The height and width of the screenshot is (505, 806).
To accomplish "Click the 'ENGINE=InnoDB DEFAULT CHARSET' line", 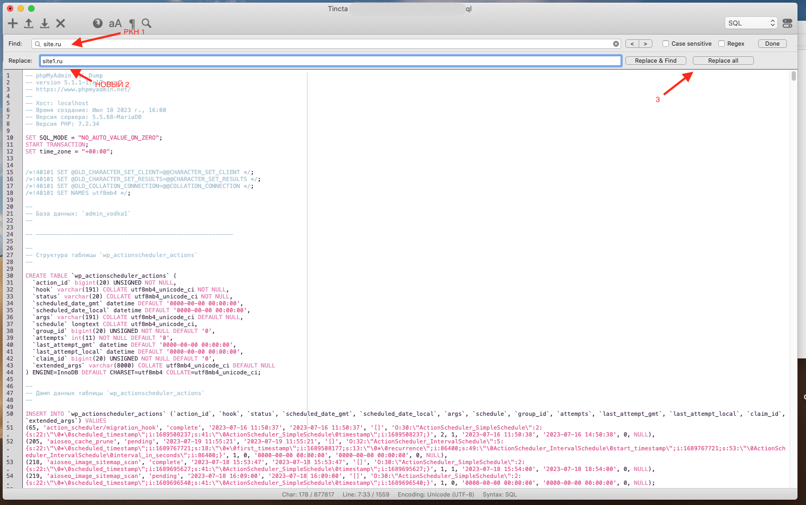I will click(143, 372).
